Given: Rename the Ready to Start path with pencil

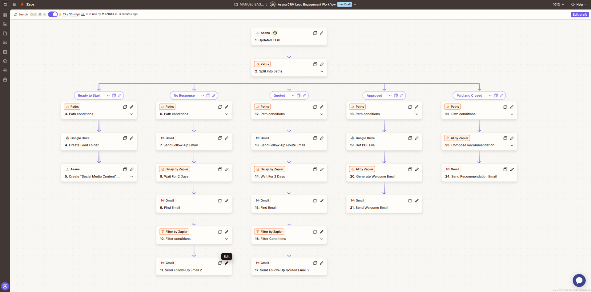Looking at the screenshot, I should [119, 96].
